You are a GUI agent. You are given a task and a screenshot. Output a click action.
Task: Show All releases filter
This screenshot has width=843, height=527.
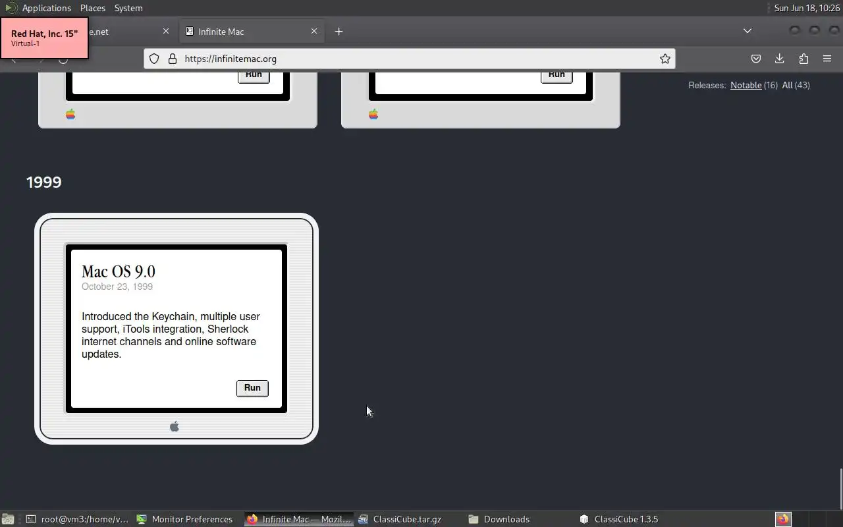point(787,85)
